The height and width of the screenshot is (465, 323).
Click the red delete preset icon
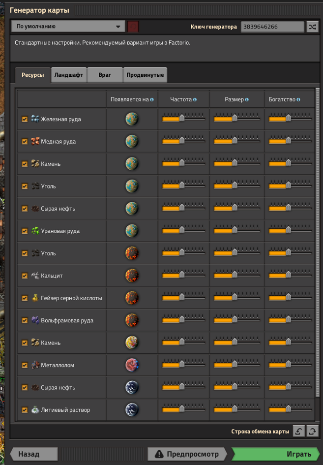coord(133,27)
